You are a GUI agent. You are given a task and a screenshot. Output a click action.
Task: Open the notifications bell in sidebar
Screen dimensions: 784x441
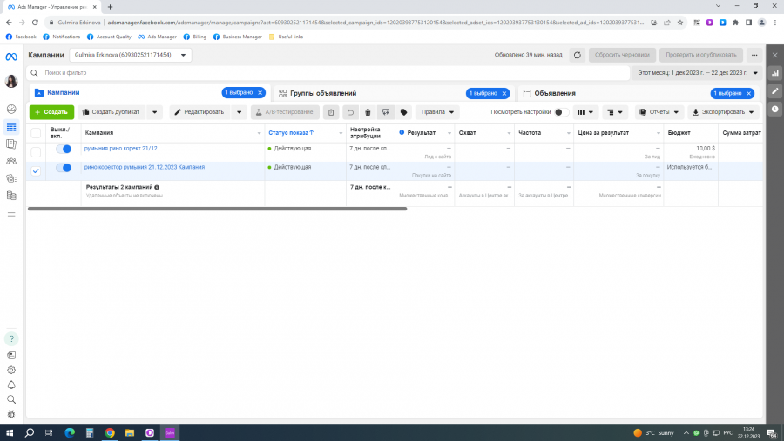click(x=11, y=385)
